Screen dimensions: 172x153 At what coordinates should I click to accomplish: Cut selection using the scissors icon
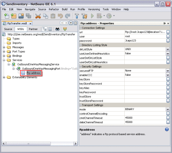(x=38, y=16)
